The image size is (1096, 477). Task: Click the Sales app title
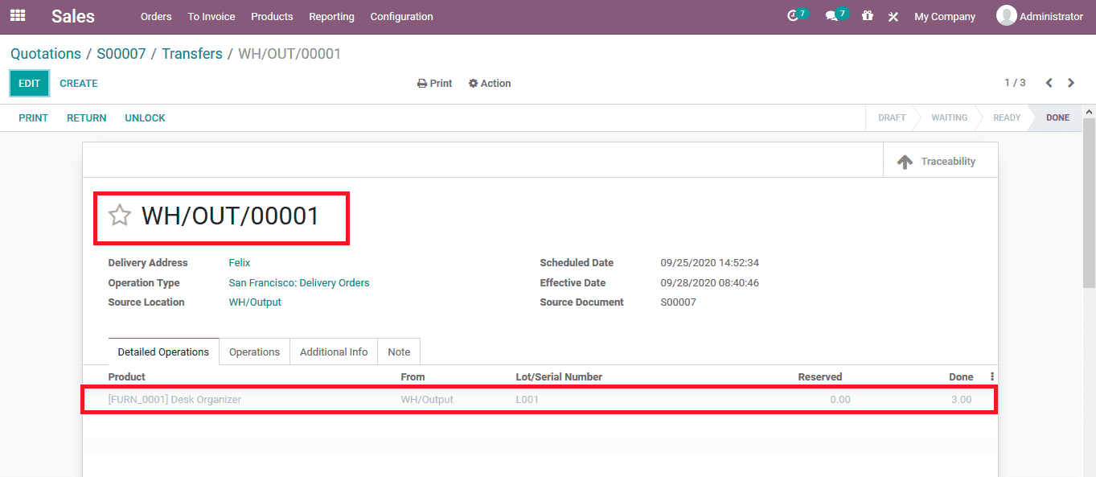(x=73, y=16)
